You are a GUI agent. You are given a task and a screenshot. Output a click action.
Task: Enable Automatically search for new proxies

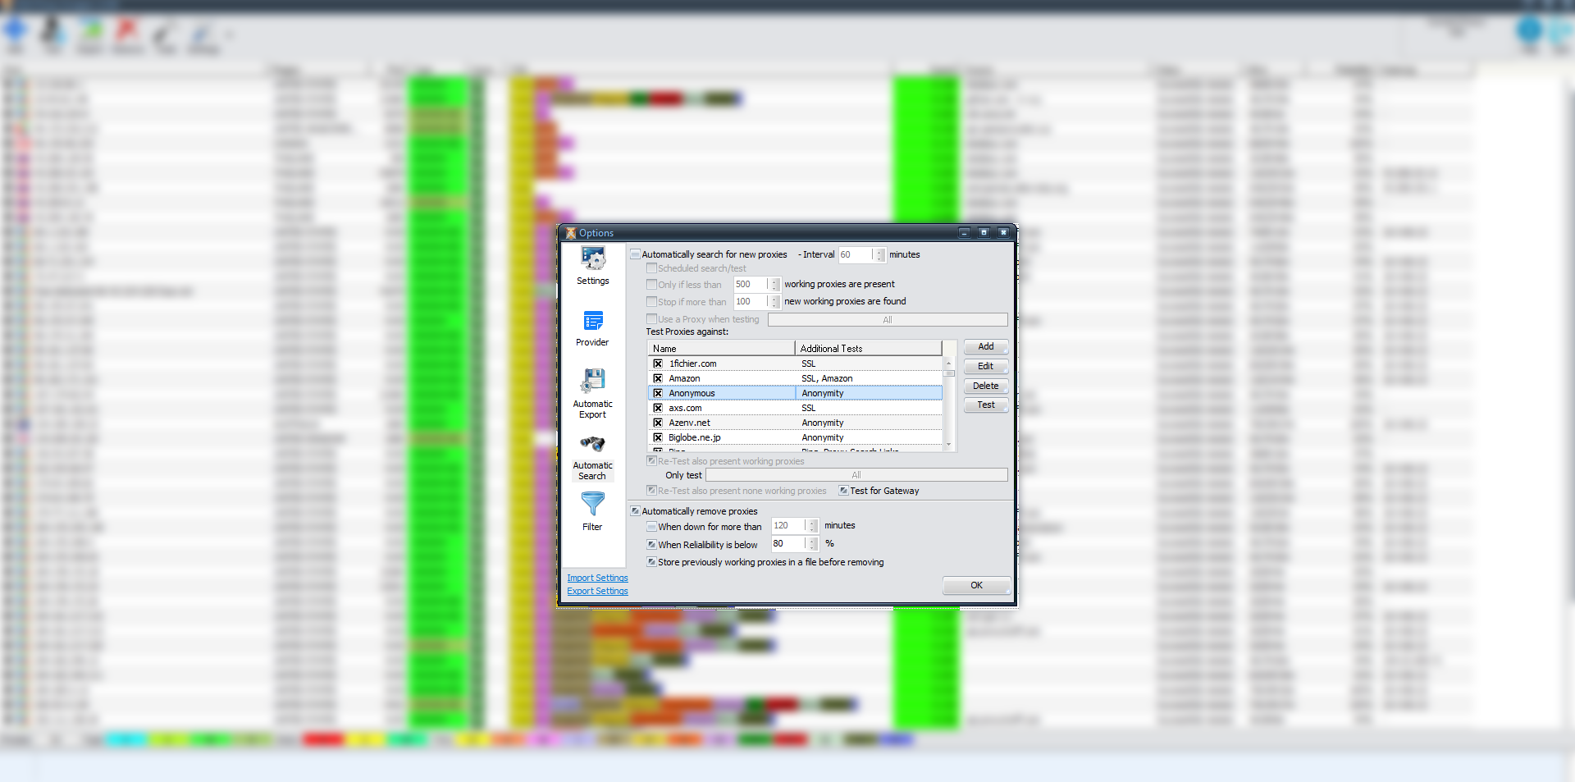click(x=636, y=254)
